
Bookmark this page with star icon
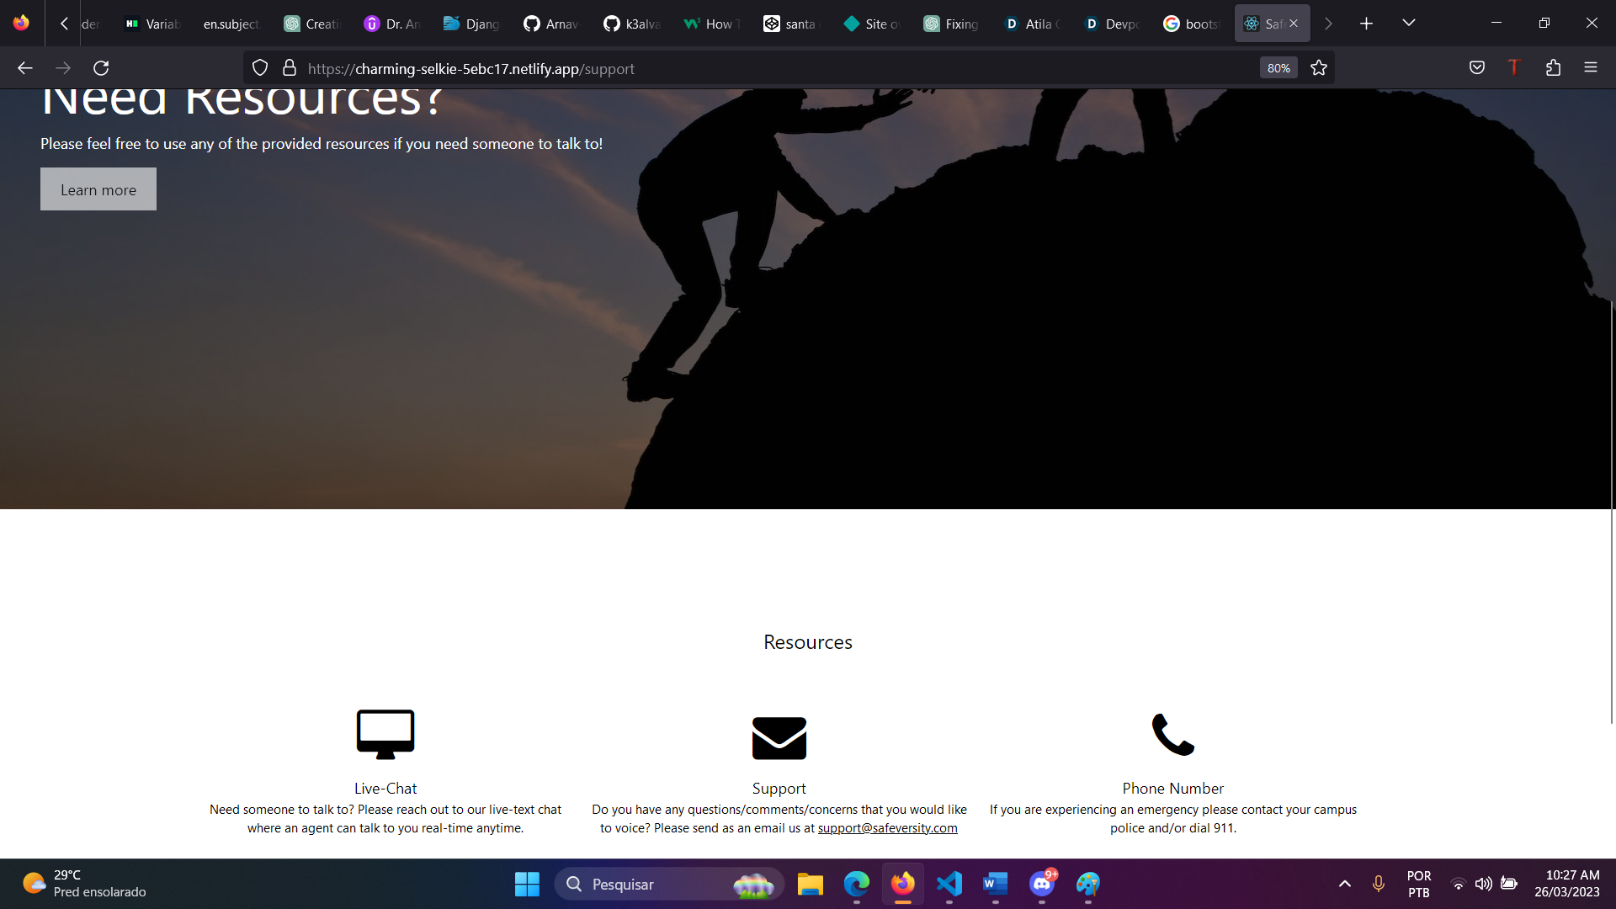(x=1319, y=68)
